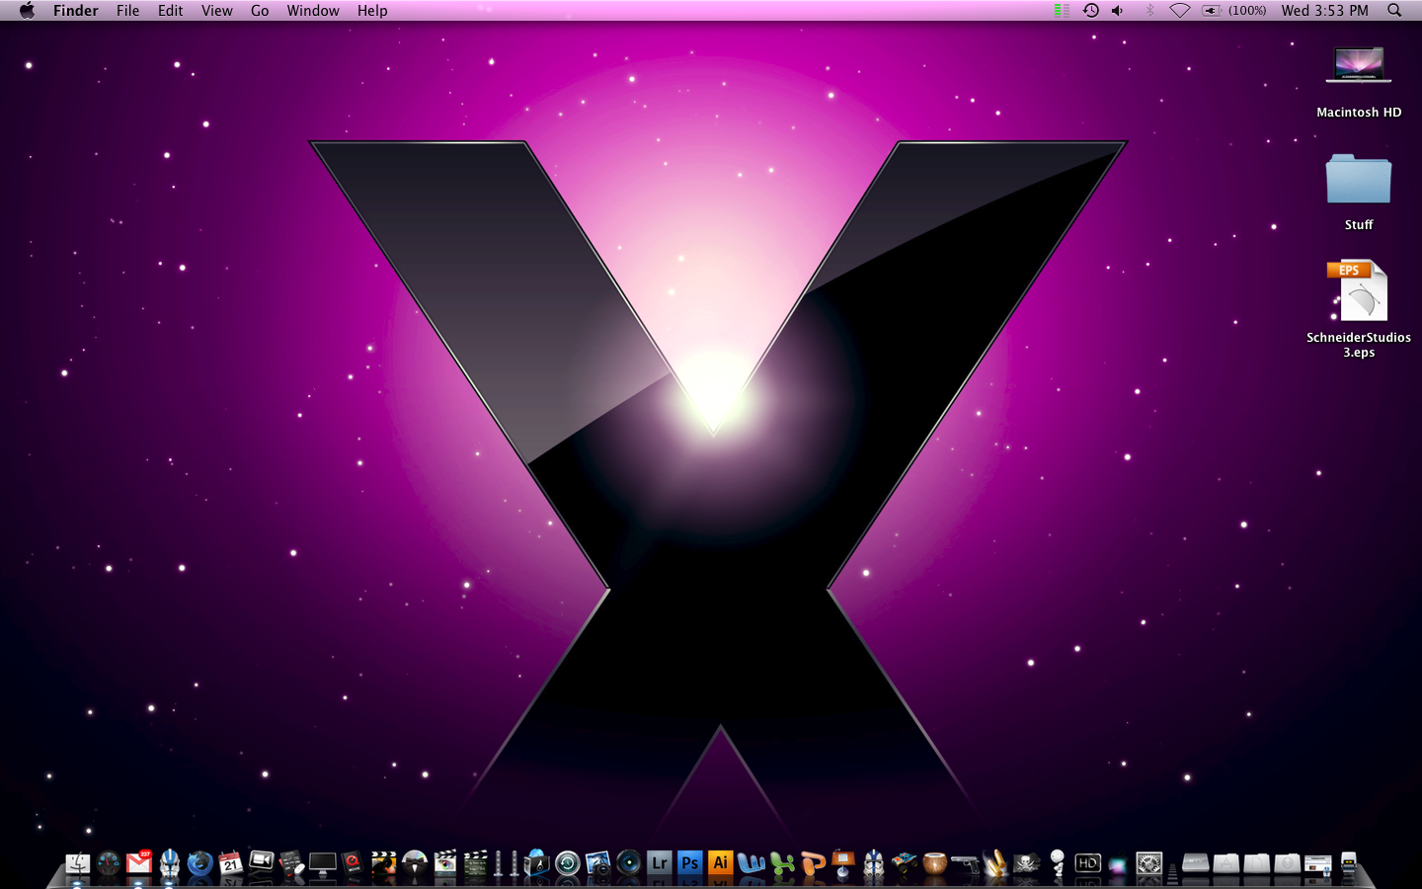Click the white robot figure dock icon

click(1057, 863)
